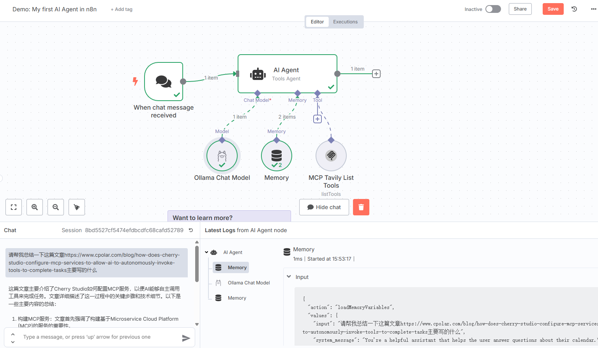Open the workflow history clock icon
This screenshot has width=598, height=348.
click(574, 9)
